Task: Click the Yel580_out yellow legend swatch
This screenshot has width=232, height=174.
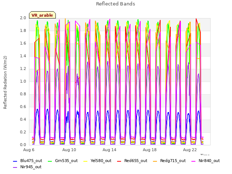Action: (86, 161)
